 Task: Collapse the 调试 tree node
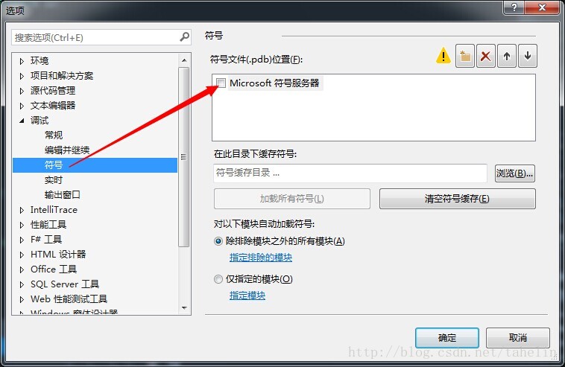[x=22, y=121]
